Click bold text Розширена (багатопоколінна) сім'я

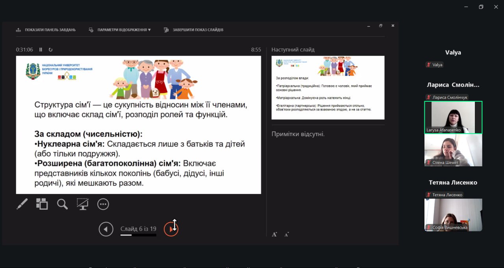(x=109, y=163)
